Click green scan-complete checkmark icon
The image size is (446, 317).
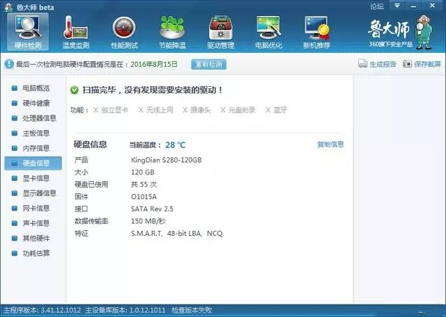click(x=75, y=90)
